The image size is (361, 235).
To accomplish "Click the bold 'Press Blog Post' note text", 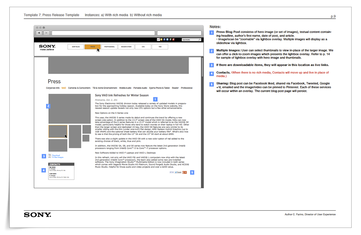I will pyautogui.click(x=228, y=32).
